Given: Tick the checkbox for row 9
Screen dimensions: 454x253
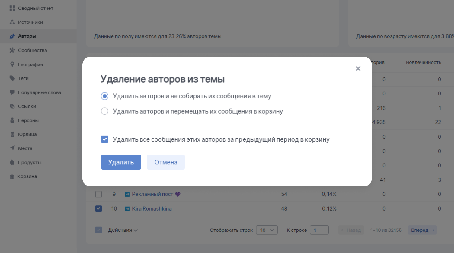Looking at the screenshot, I should 98,194.
